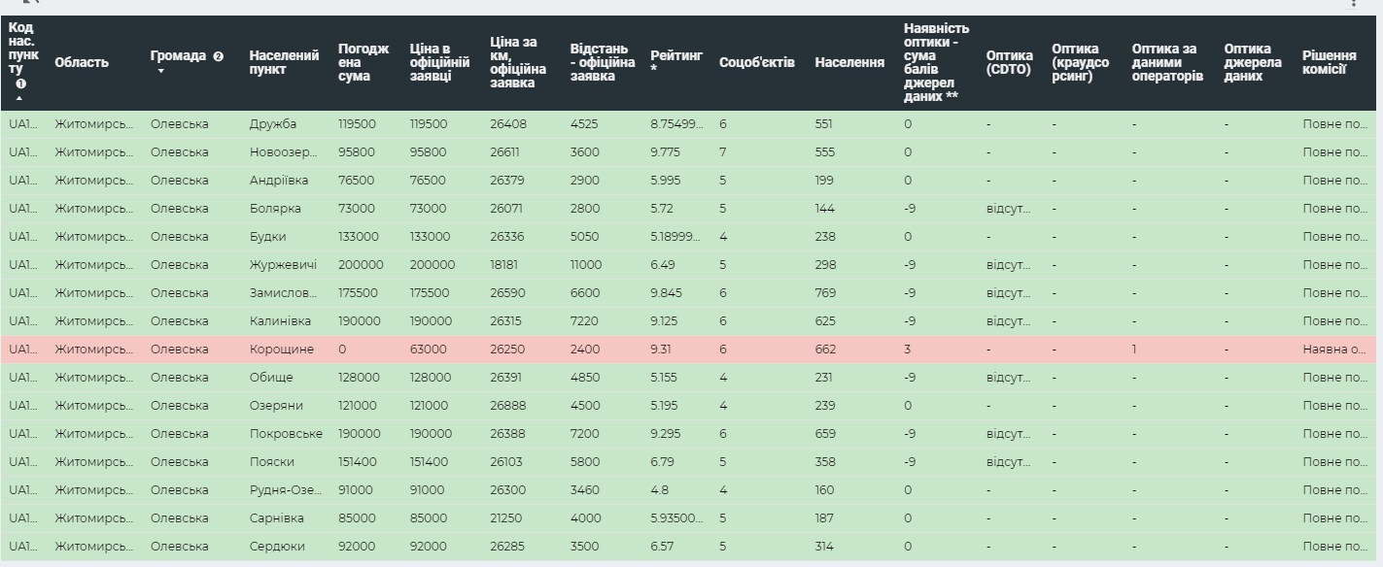
Task: Click the Дружба settlement cell
Action: [x=273, y=124]
